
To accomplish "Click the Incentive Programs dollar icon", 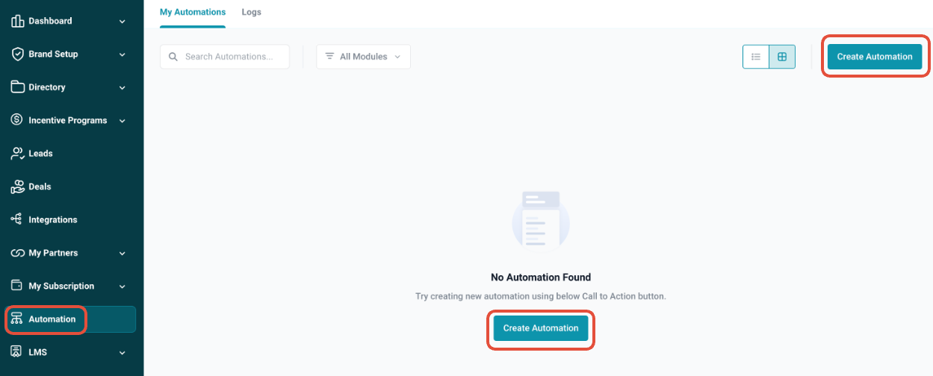I will point(18,120).
